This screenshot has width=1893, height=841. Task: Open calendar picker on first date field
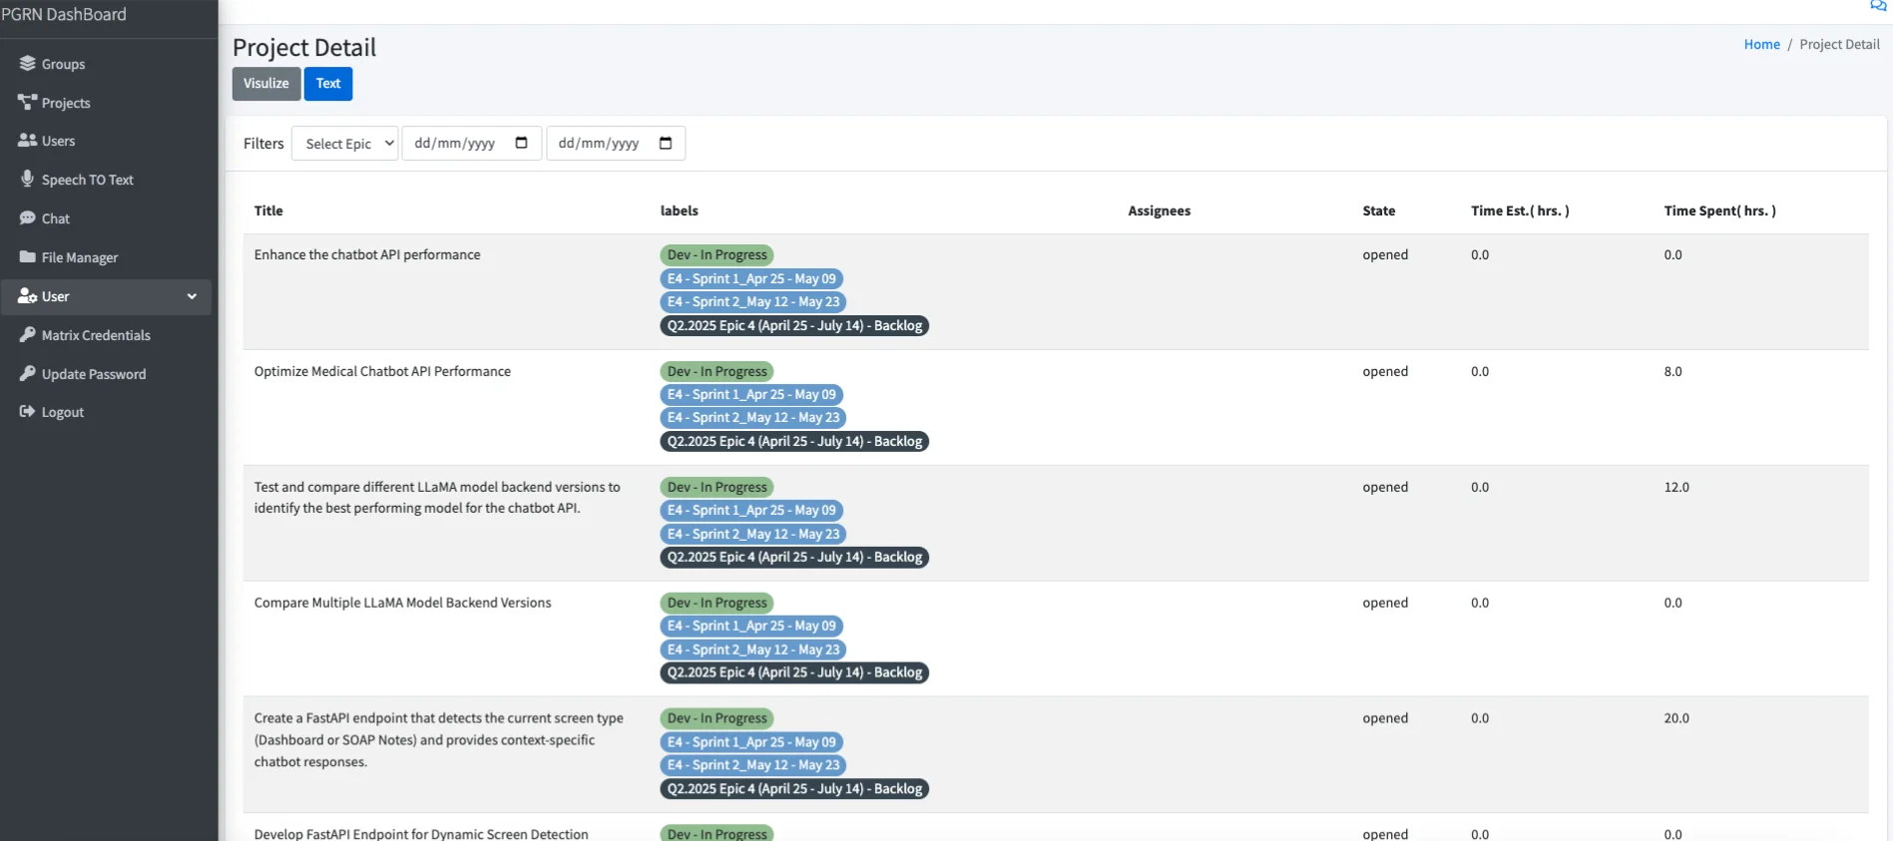[521, 144]
